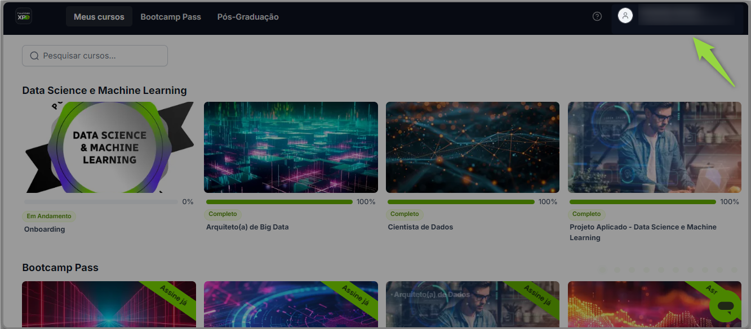Click the blurred username in header
Image resolution: width=751 pixels, height=329 pixels.
[x=686, y=16]
